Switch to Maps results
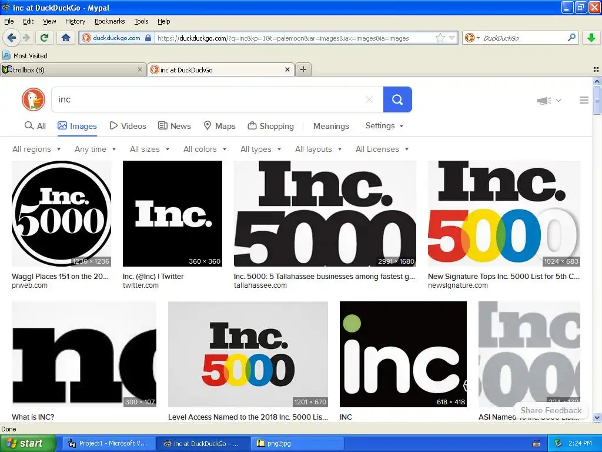This screenshot has width=602, height=452. [x=219, y=126]
